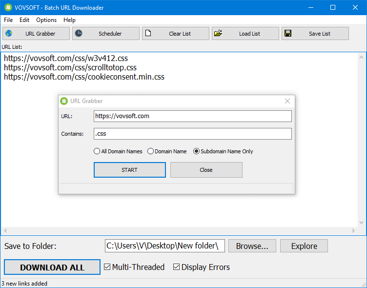Open the Options menu
Screen dimensions: 367x288
tap(46, 20)
